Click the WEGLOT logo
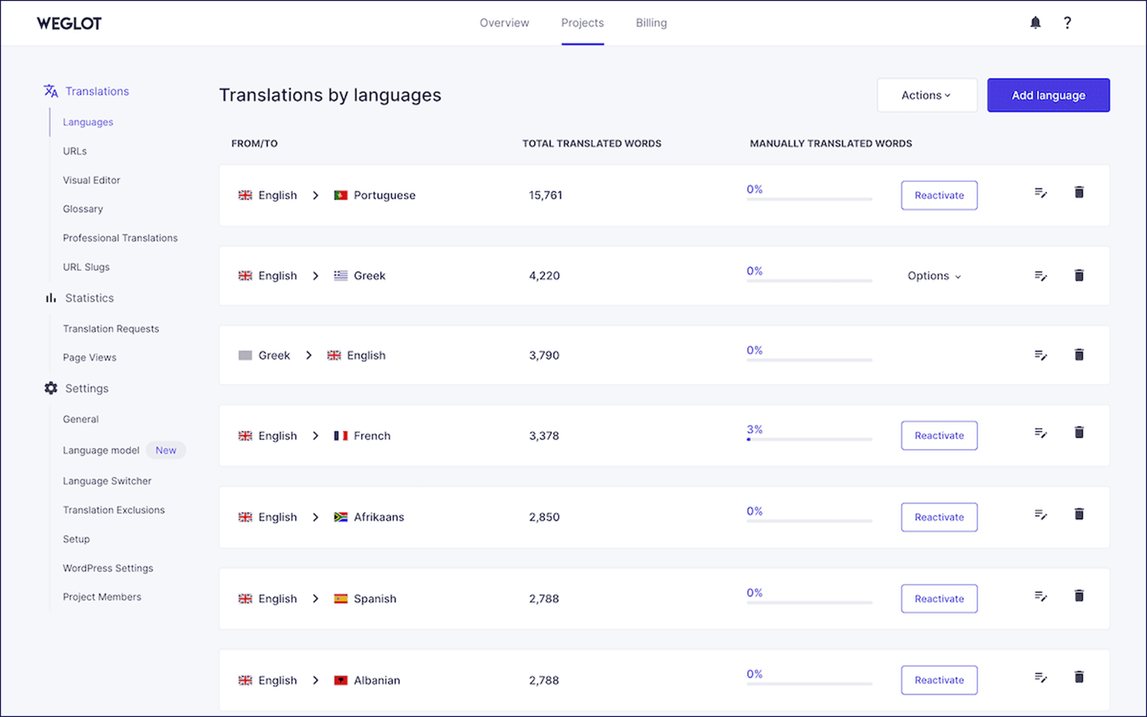The image size is (1147, 717). 68,23
